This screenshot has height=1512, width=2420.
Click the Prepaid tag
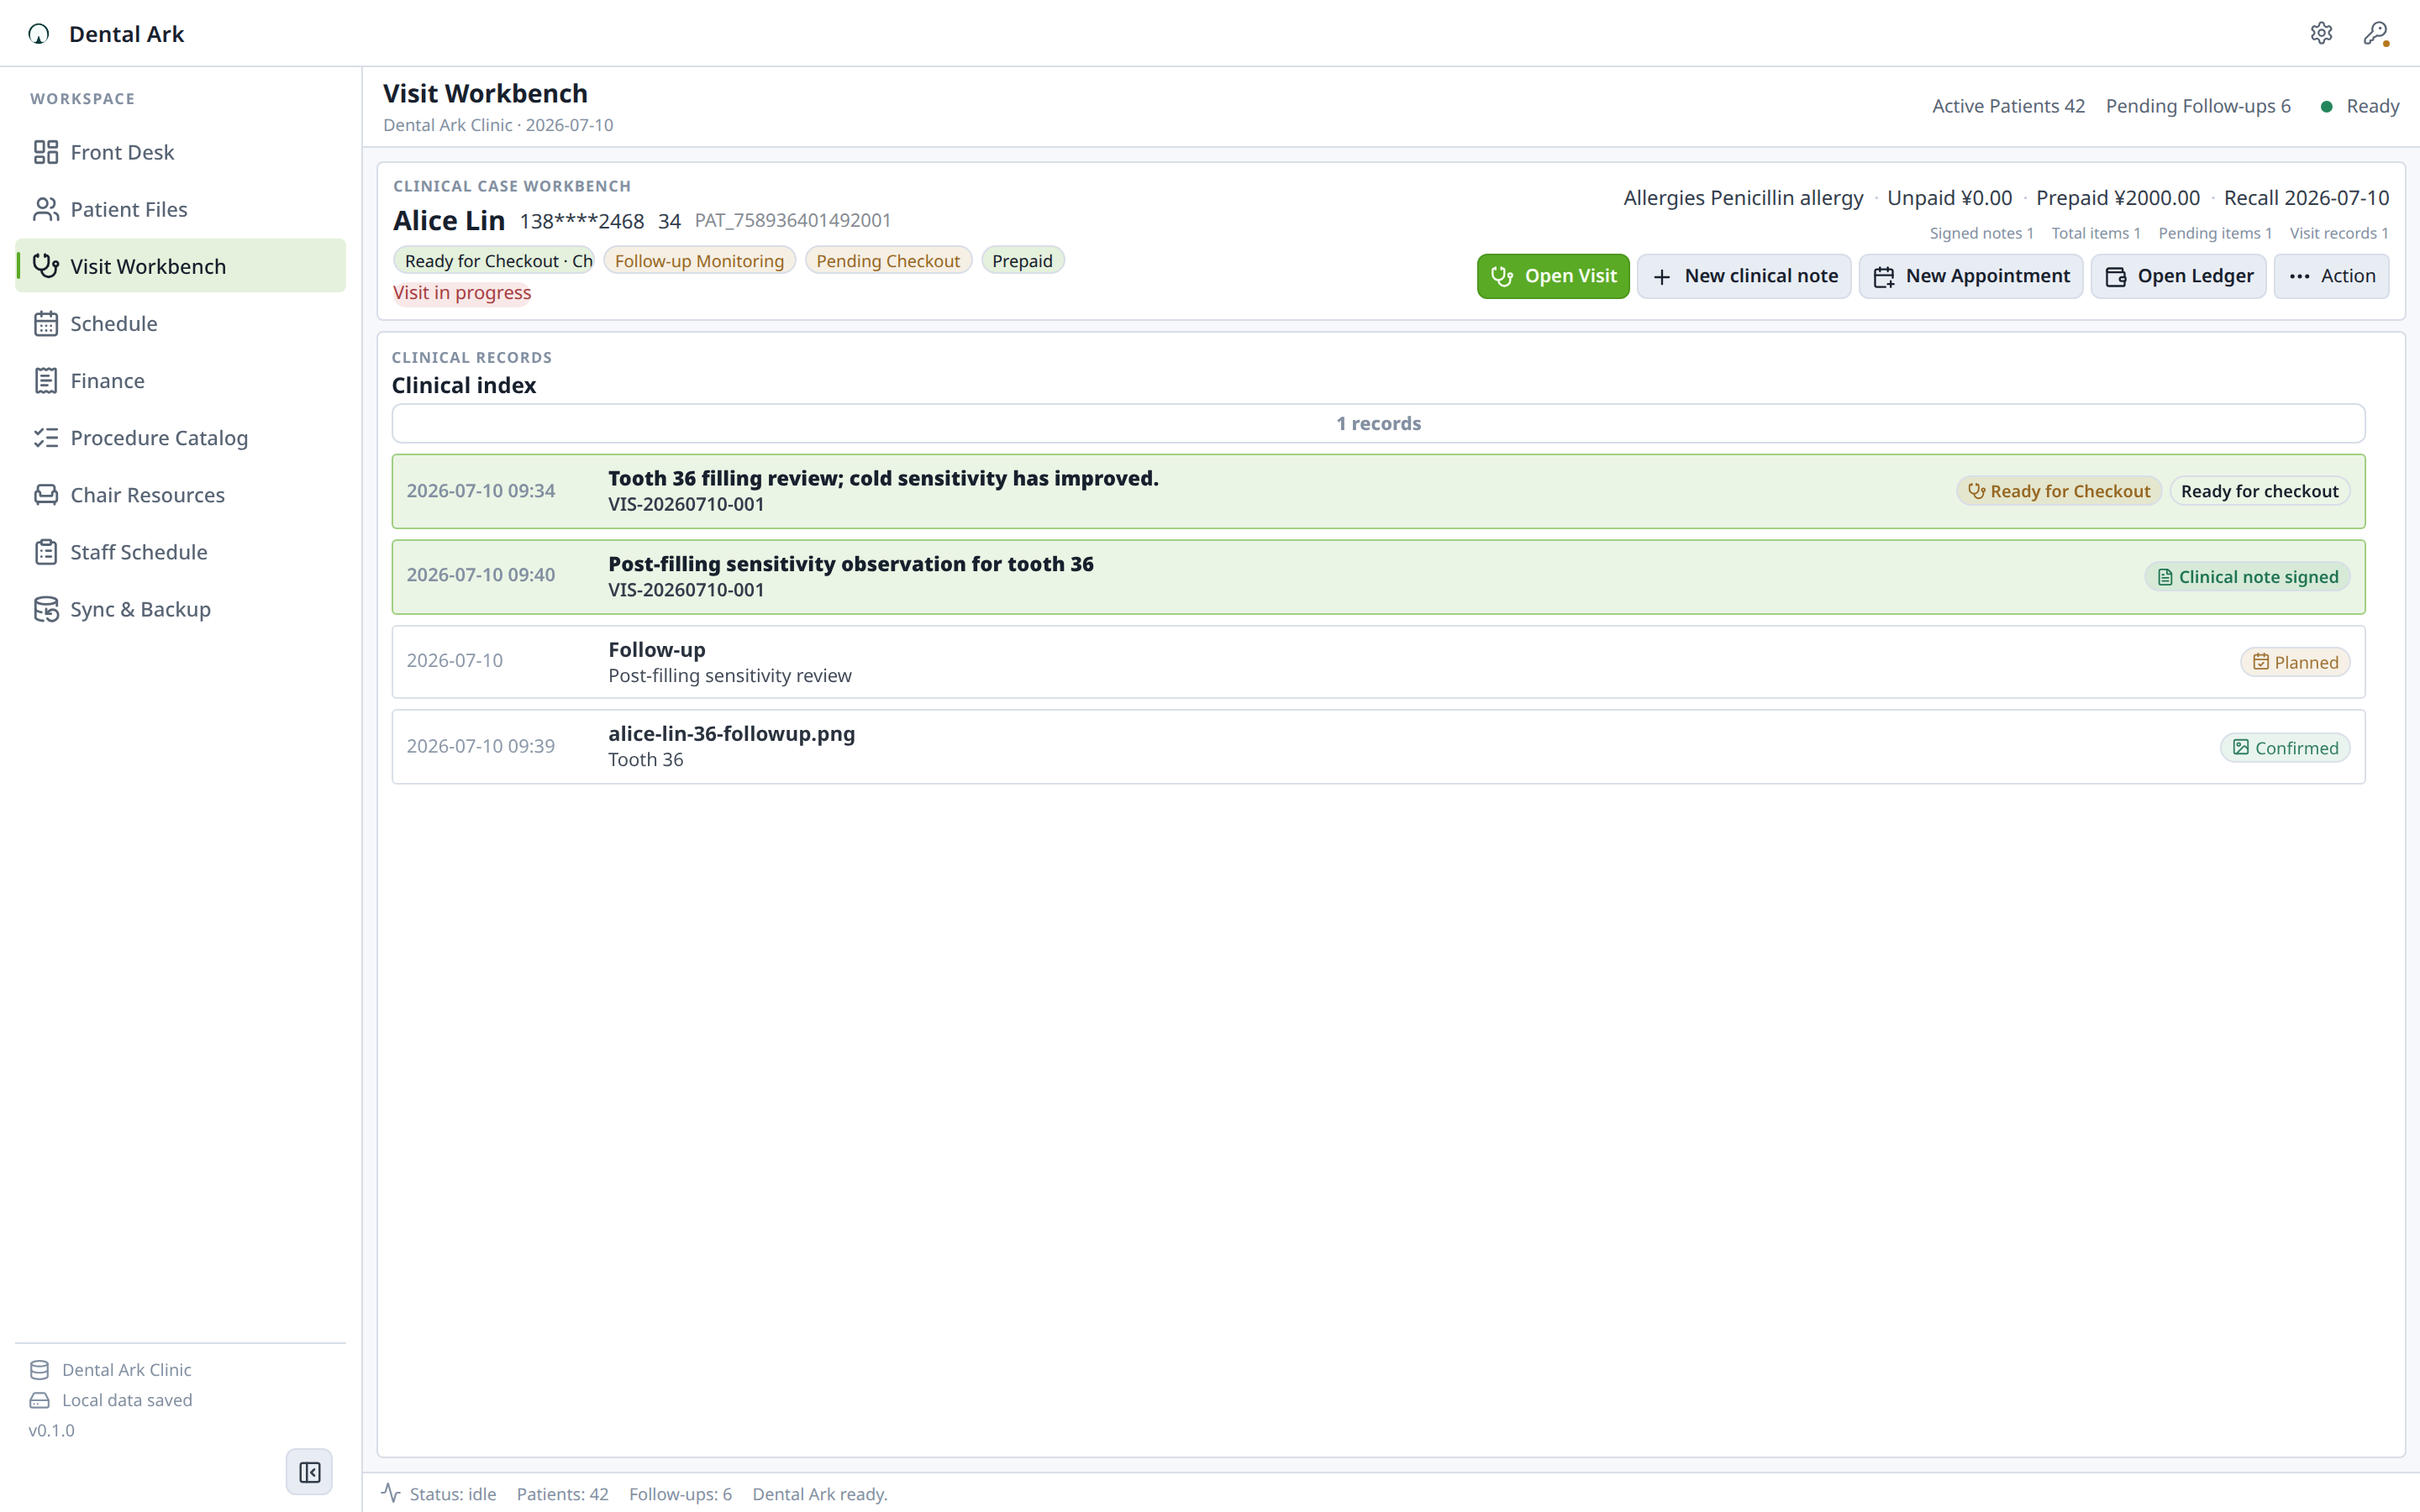click(x=1022, y=260)
